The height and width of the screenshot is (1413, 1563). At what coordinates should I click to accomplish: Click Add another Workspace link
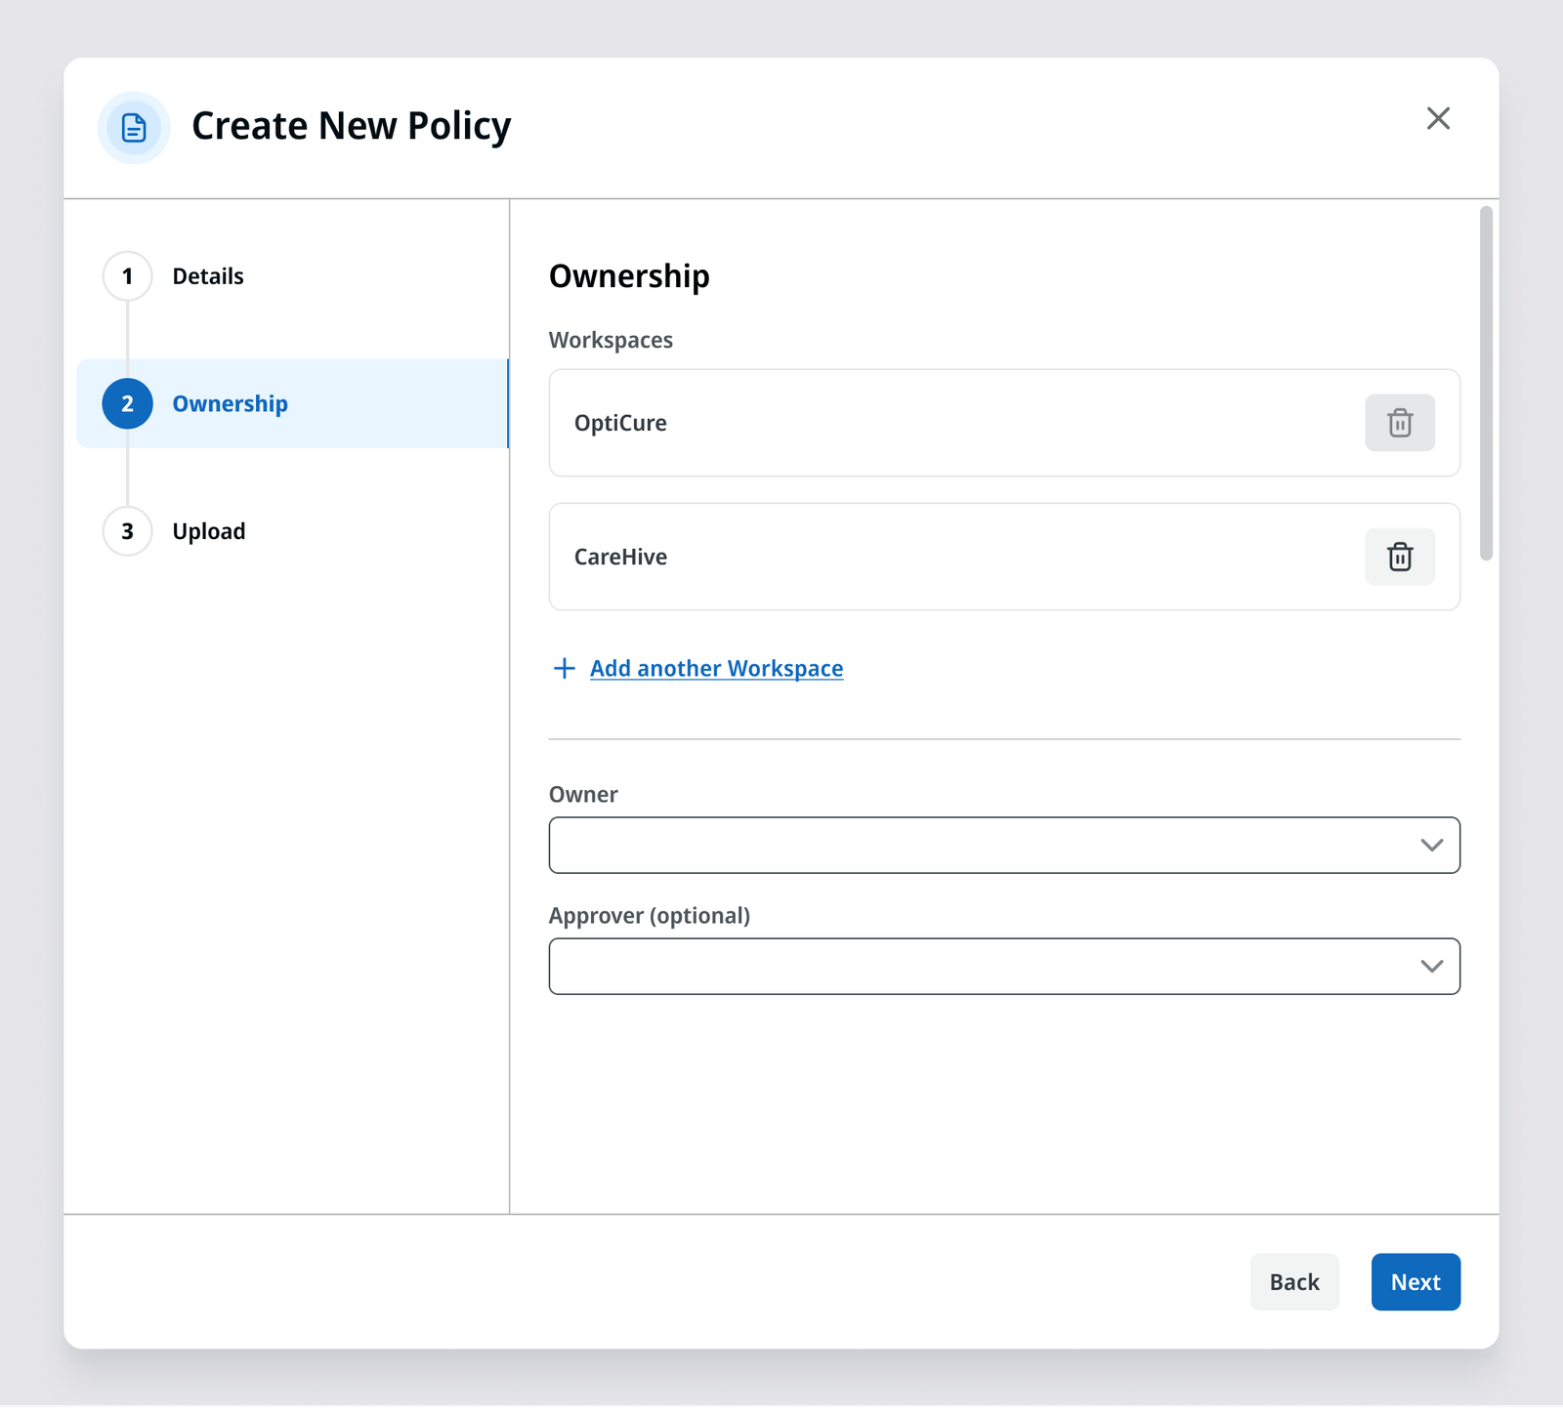(715, 668)
